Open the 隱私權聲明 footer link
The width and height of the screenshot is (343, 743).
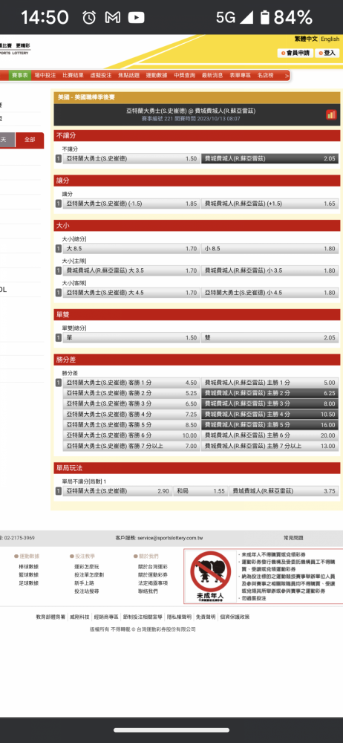[x=179, y=617]
